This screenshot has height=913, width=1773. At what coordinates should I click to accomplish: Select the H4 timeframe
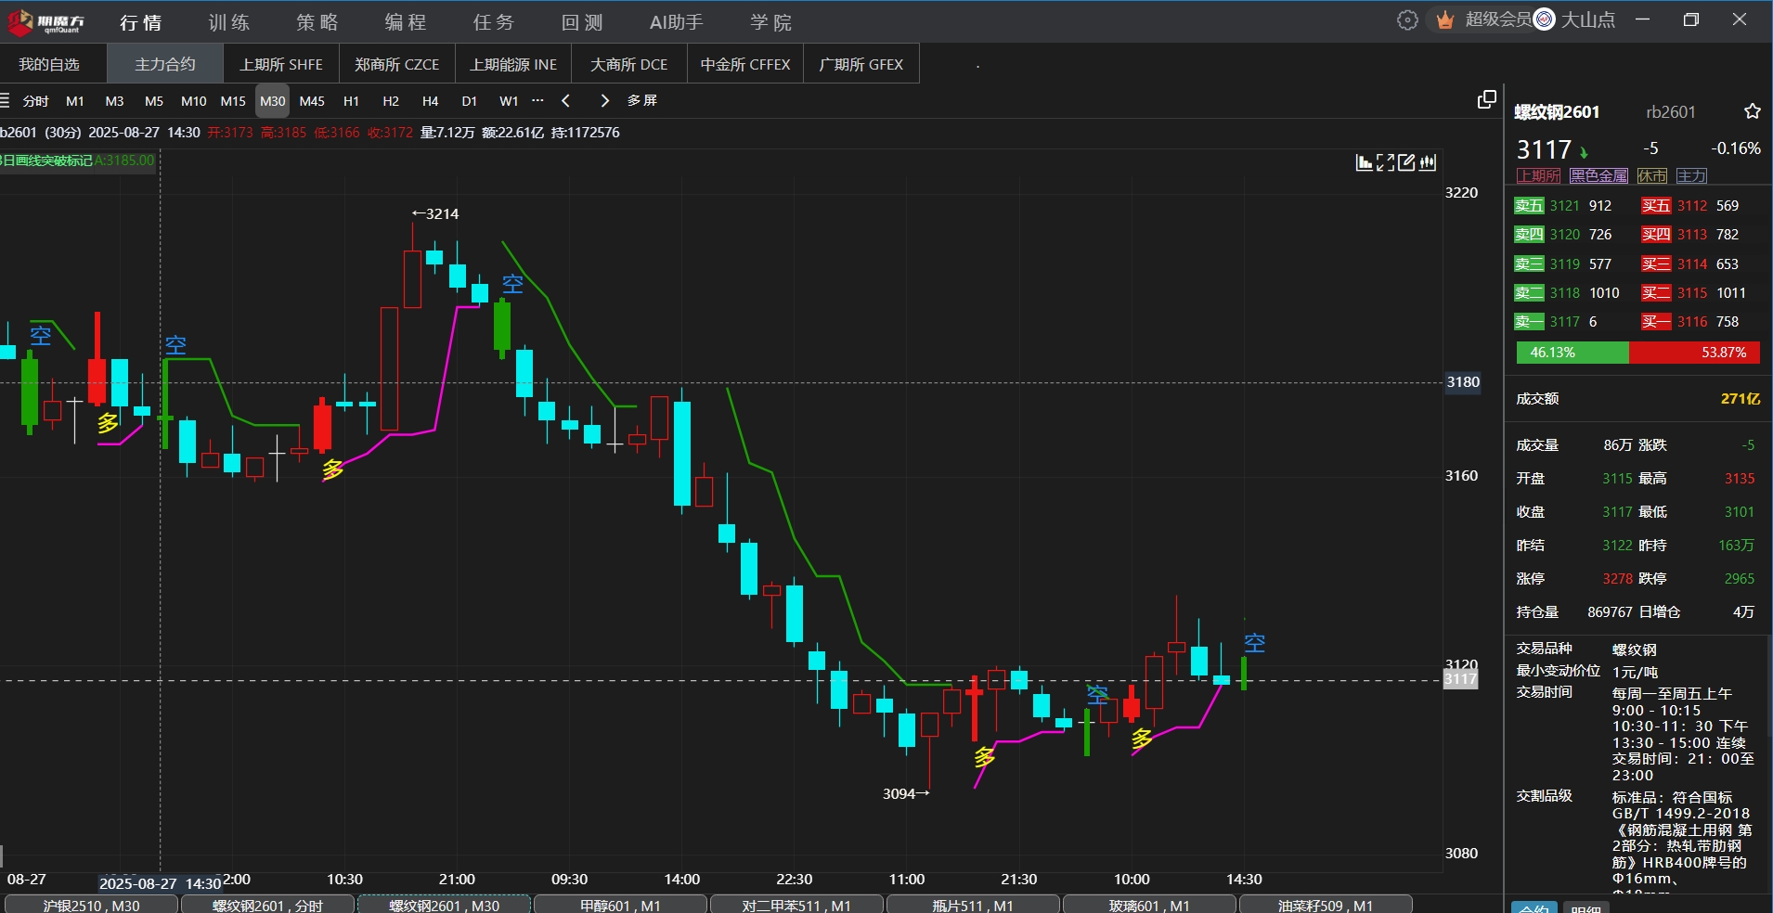tap(430, 101)
